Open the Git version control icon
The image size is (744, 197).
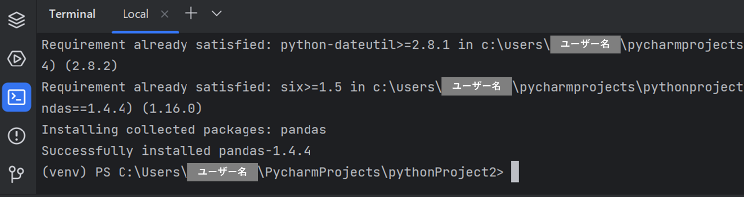(17, 174)
